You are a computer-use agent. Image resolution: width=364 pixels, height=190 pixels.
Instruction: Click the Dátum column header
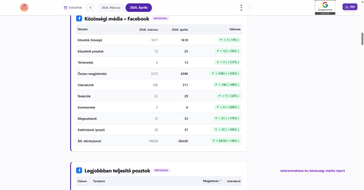point(82,181)
